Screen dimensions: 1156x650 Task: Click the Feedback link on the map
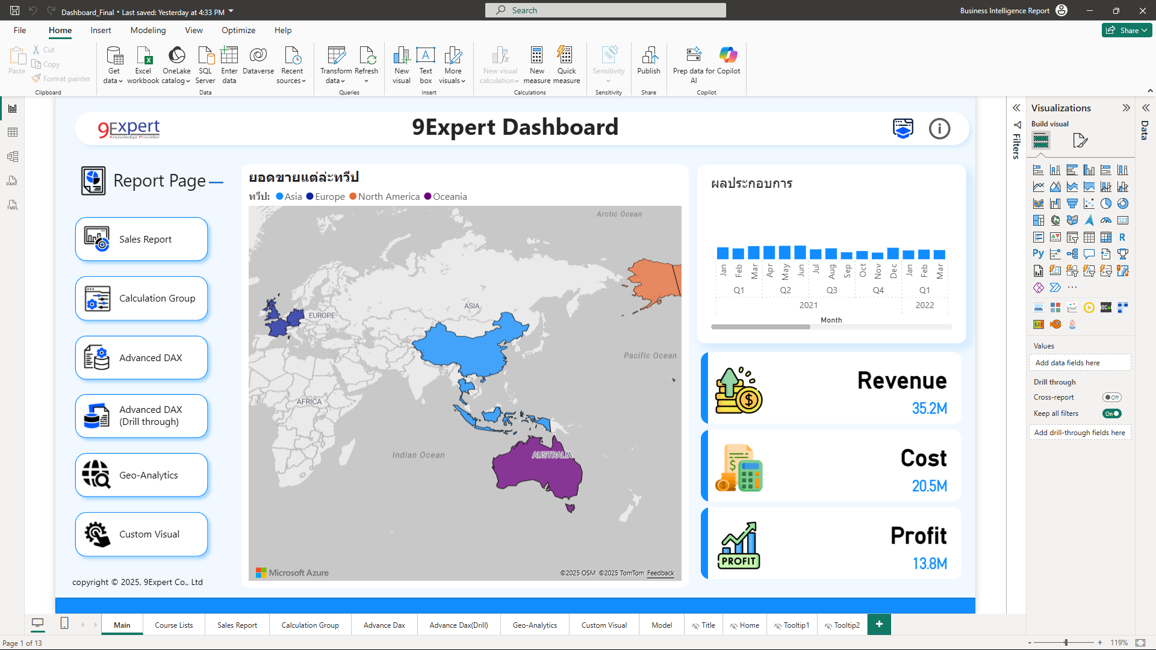click(x=660, y=573)
